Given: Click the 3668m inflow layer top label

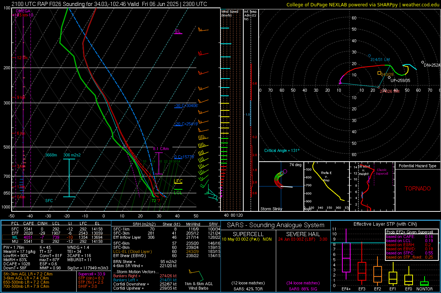Looking at the screenshot, I should point(51,155).
